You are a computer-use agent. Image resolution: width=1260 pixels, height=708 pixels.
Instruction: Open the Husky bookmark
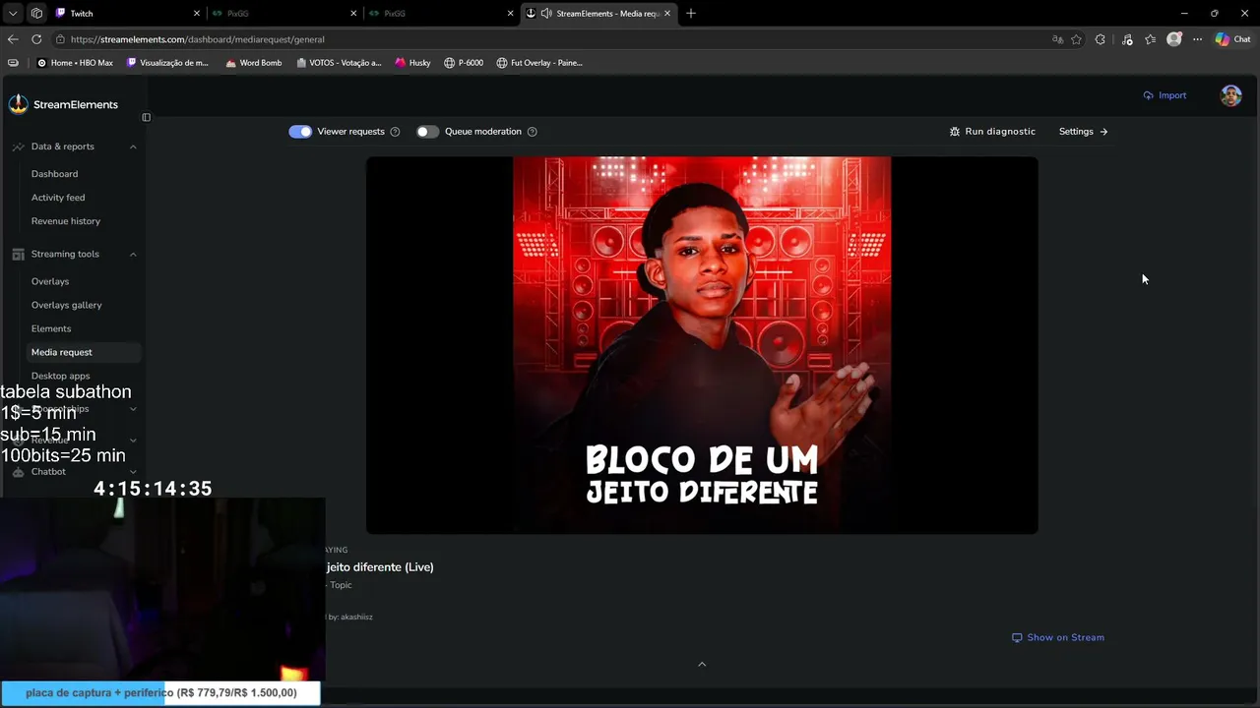click(x=413, y=63)
